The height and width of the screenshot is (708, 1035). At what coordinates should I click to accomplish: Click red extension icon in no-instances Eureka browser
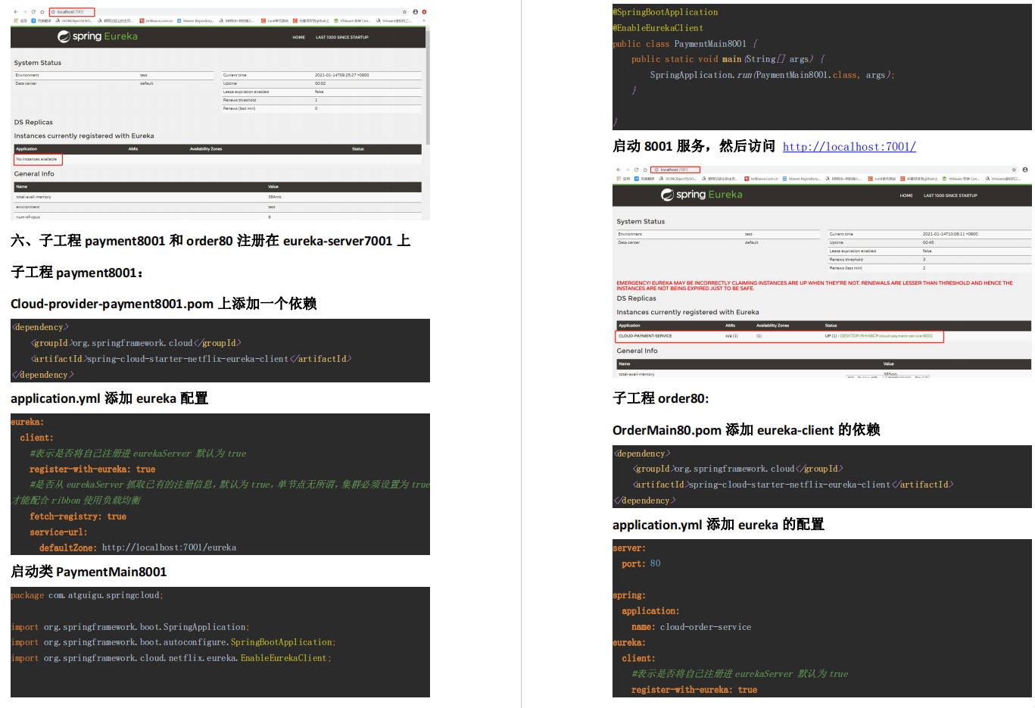[x=424, y=12]
